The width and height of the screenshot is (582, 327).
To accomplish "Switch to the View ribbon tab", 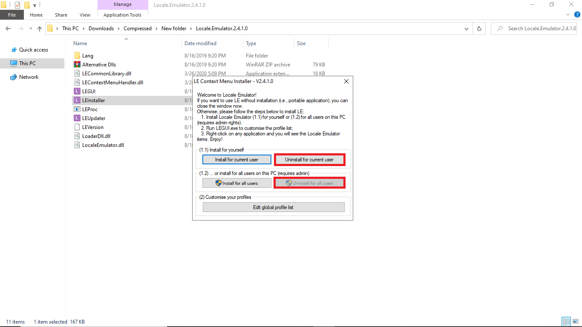I will point(85,15).
